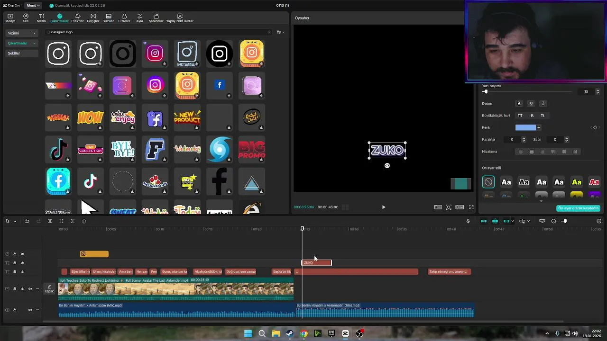Click the rotate handle below ZUKO text
The height and width of the screenshot is (341, 607).
pyautogui.click(x=387, y=166)
